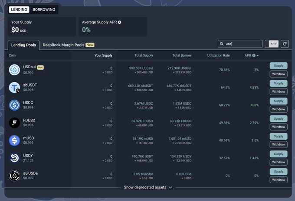Click the 0% average supply APR
The height and width of the screenshot is (201, 295).
pyautogui.click(x=86, y=30)
